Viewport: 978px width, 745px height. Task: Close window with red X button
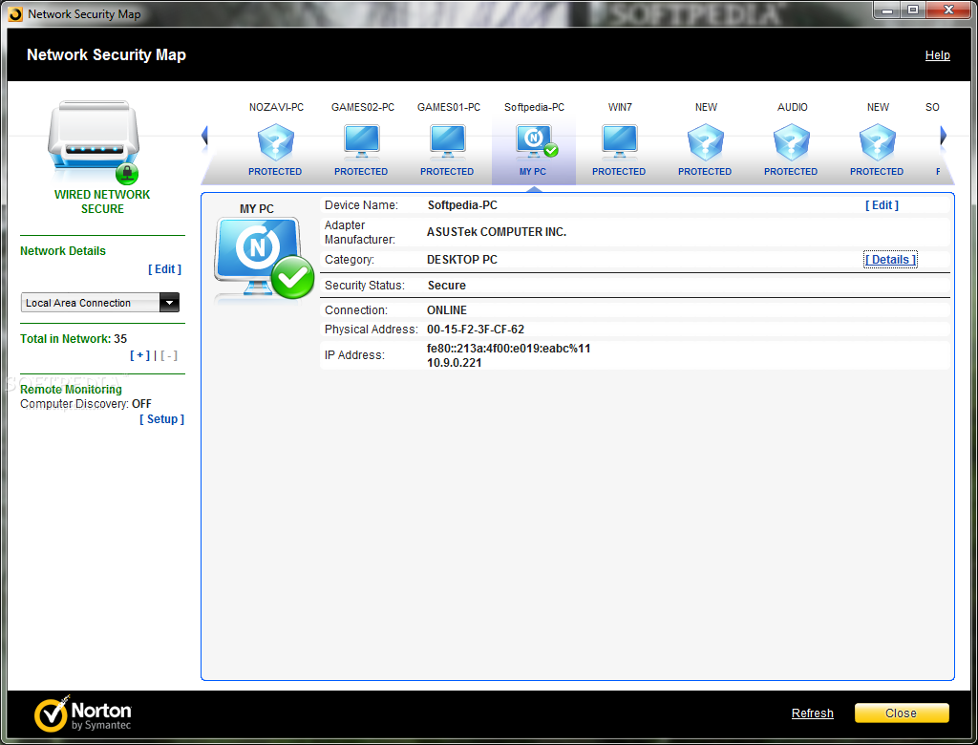(x=948, y=10)
